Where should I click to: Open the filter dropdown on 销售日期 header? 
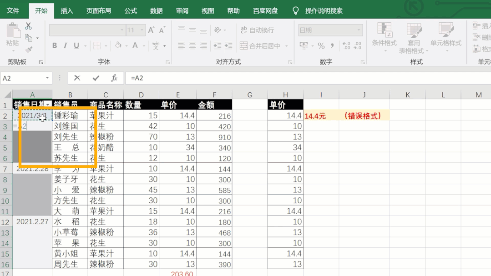[47, 105]
